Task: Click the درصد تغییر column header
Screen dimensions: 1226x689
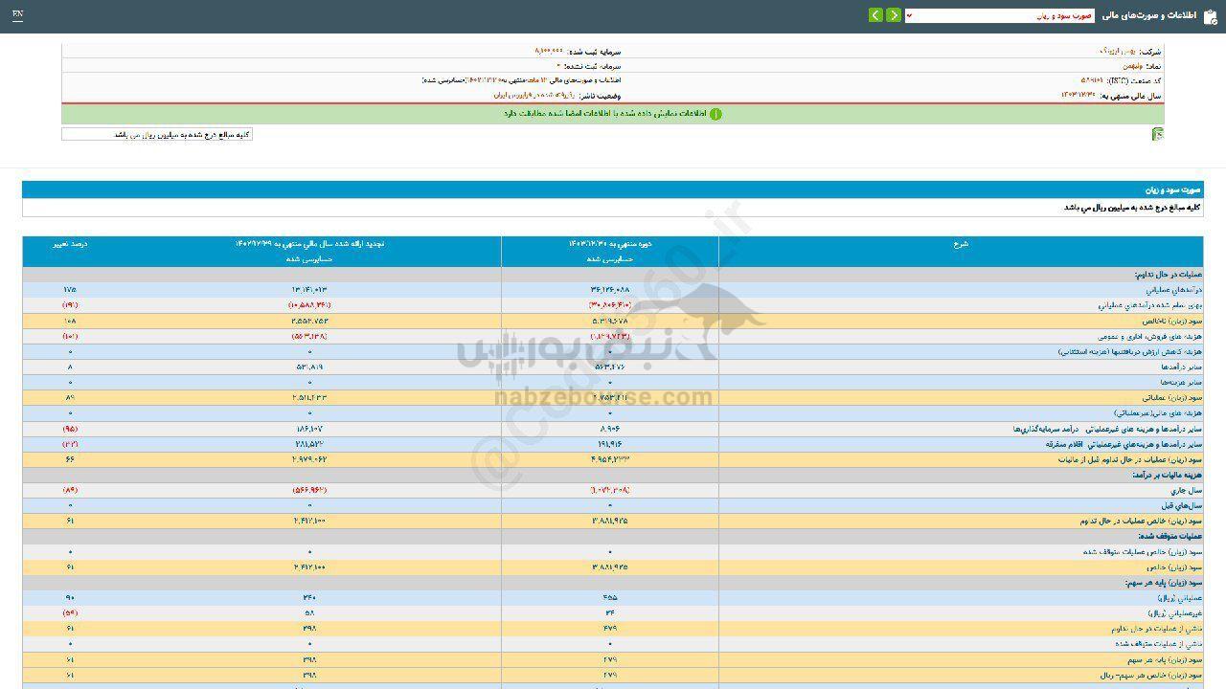Action: tap(70, 244)
